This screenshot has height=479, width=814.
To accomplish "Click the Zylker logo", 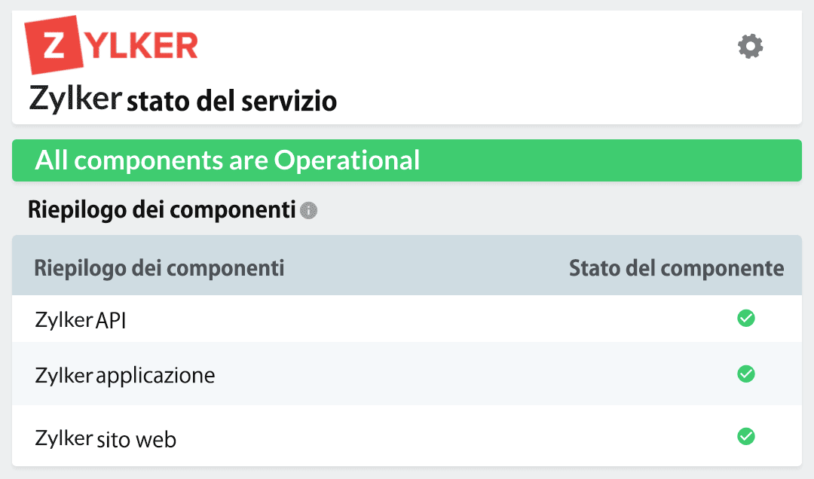I will click(112, 43).
